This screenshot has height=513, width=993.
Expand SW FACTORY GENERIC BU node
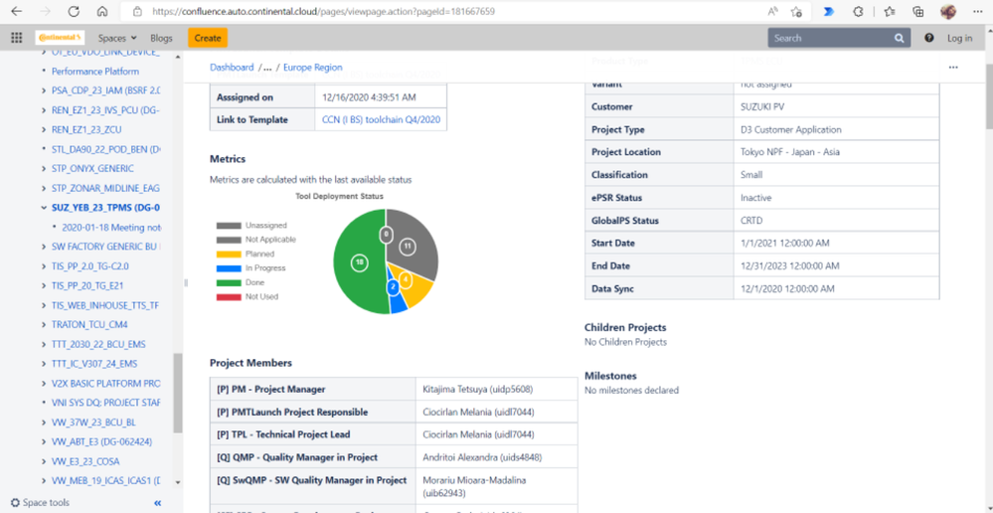point(43,247)
